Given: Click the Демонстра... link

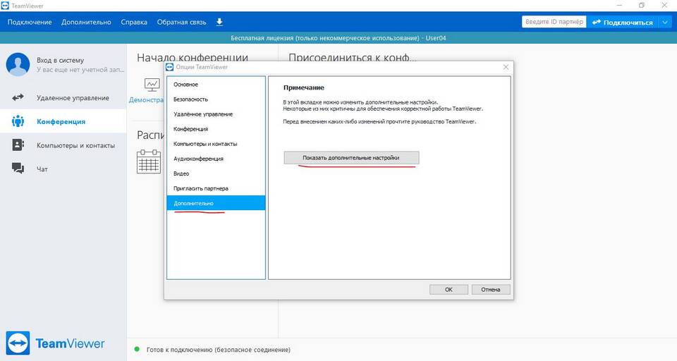Looking at the screenshot, I should click(x=147, y=99).
